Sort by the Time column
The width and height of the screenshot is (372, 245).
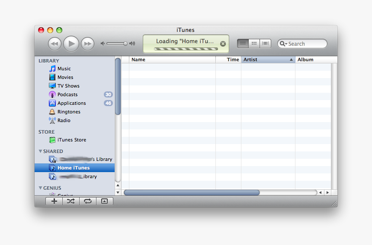click(x=228, y=60)
